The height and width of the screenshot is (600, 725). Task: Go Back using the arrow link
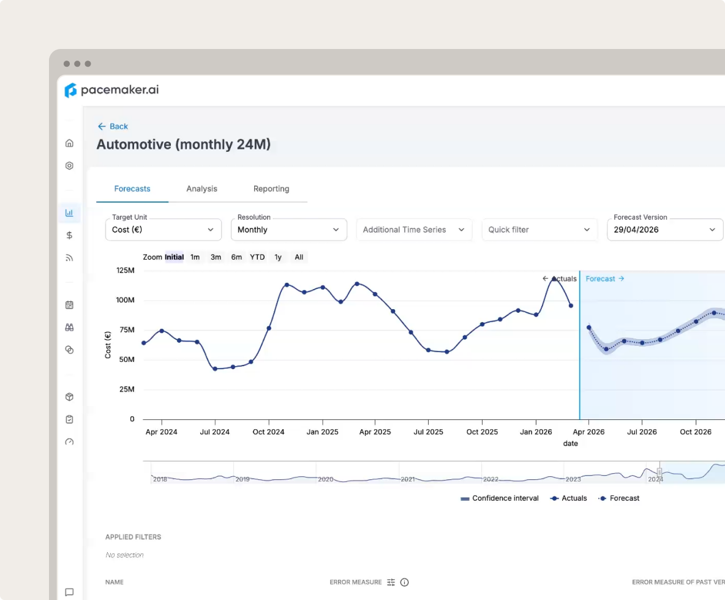[113, 126]
